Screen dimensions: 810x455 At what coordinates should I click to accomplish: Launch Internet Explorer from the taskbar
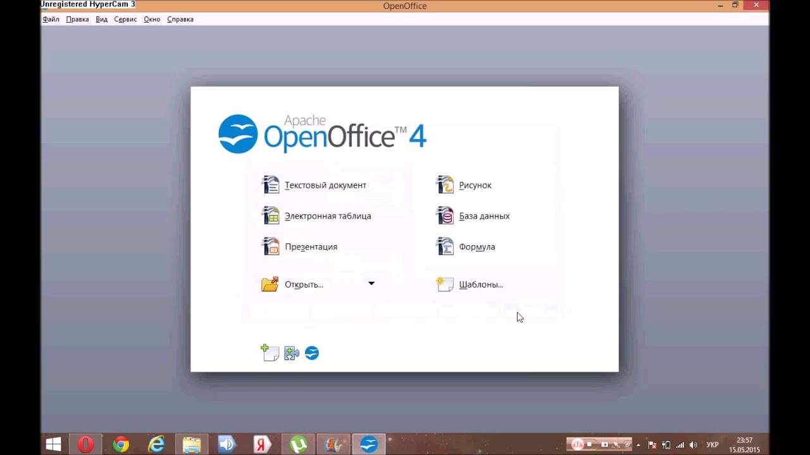point(156,445)
